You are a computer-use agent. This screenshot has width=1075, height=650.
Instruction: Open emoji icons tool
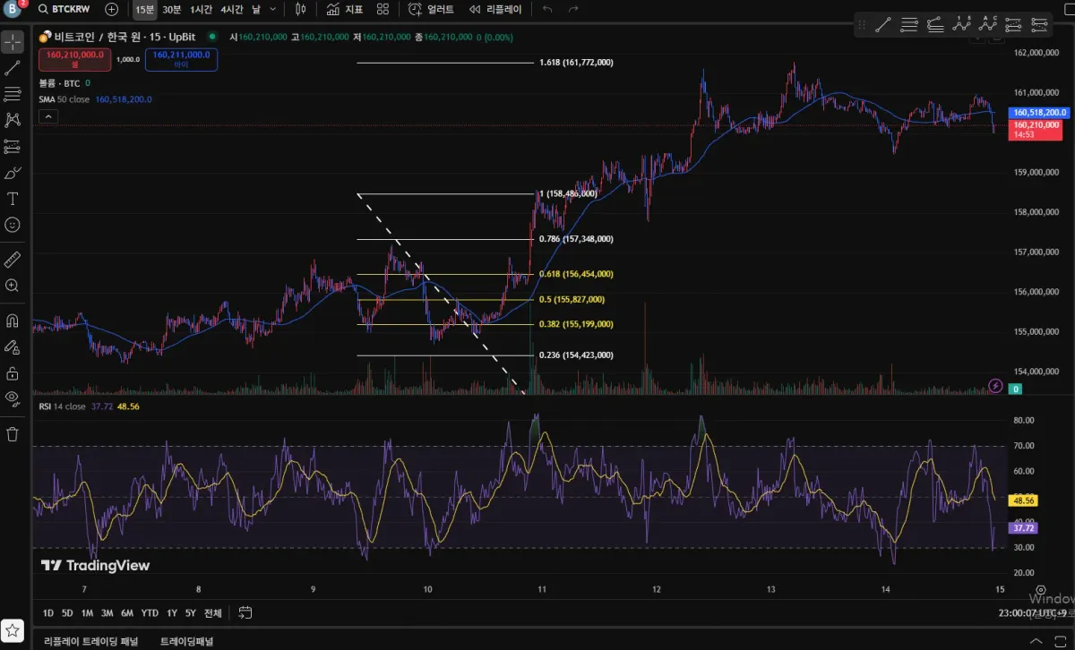point(13,225)
